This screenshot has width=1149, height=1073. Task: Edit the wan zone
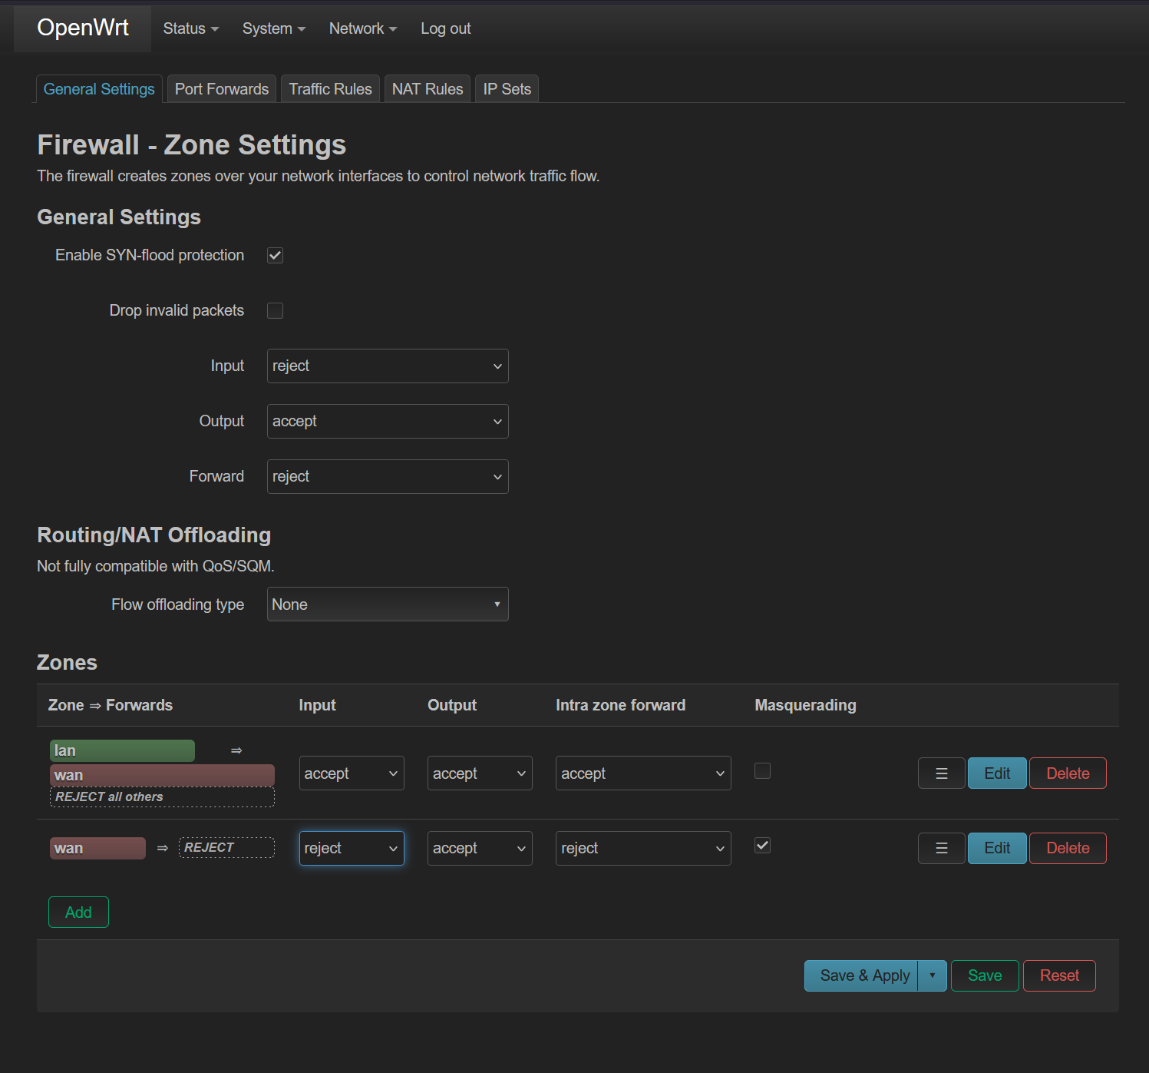(x=997, y=848)
